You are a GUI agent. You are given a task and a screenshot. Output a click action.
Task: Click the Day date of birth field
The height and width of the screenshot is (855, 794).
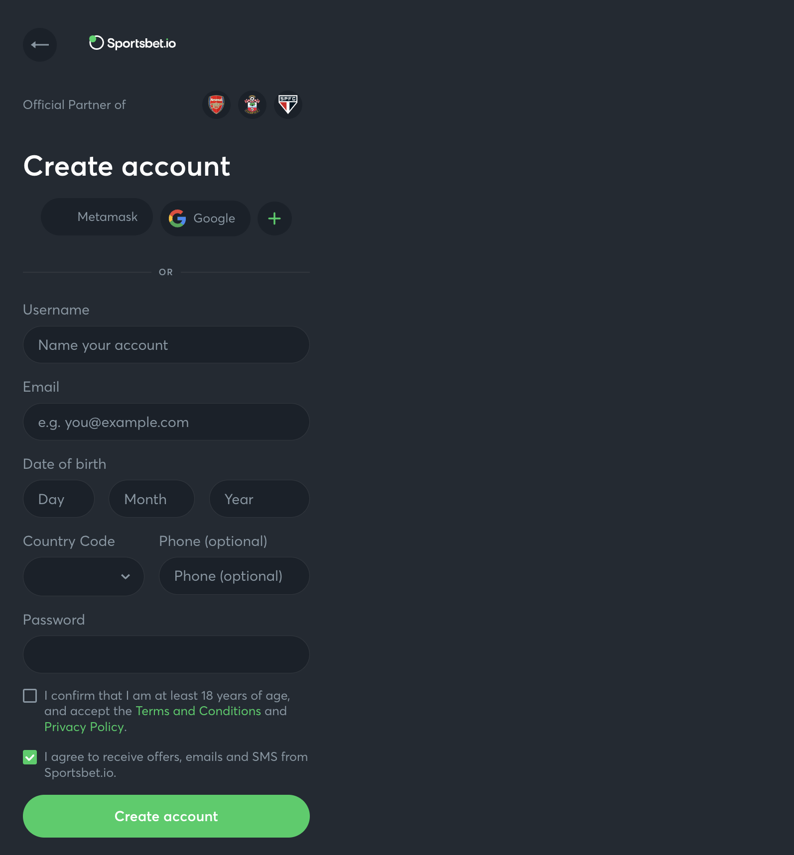tap(59, 499)
